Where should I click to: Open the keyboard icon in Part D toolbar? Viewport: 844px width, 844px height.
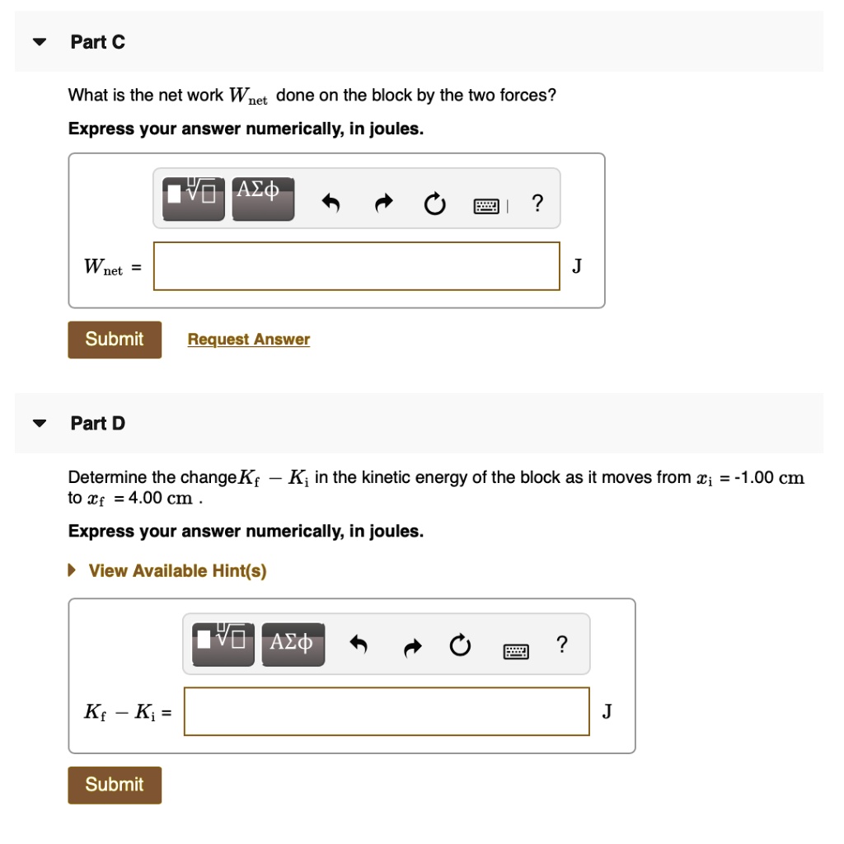point(515,651)
